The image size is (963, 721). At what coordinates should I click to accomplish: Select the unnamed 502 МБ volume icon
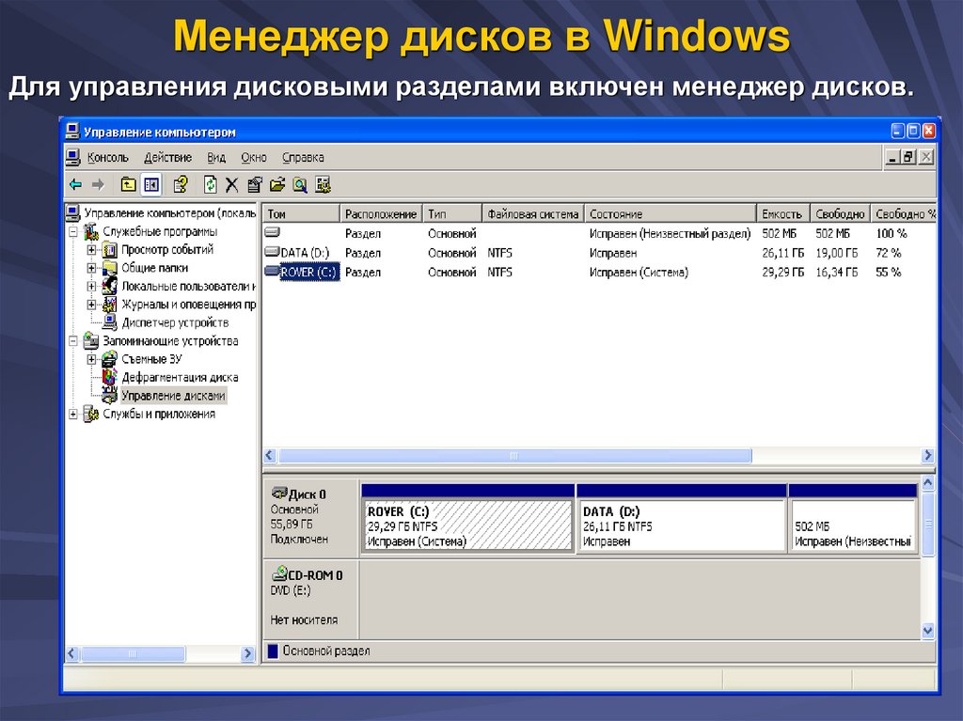pyautogui.click(x=272, y=232)
